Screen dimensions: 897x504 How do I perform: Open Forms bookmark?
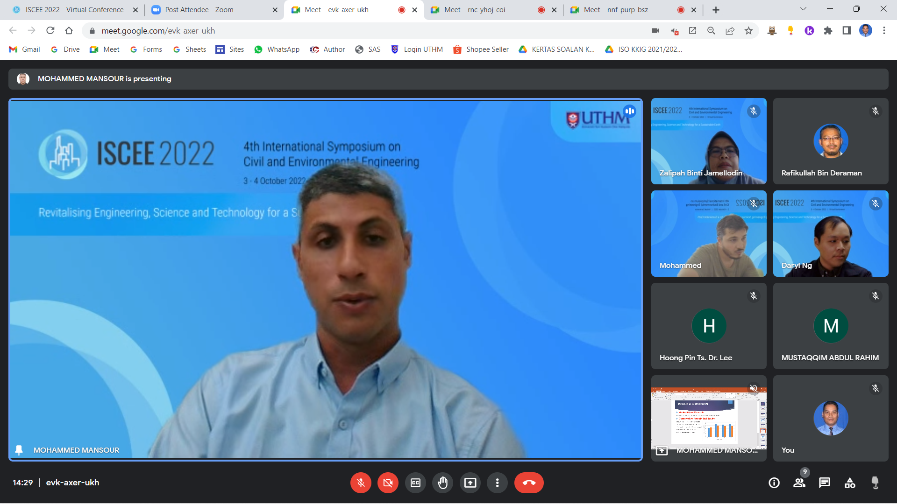[146, 49]
